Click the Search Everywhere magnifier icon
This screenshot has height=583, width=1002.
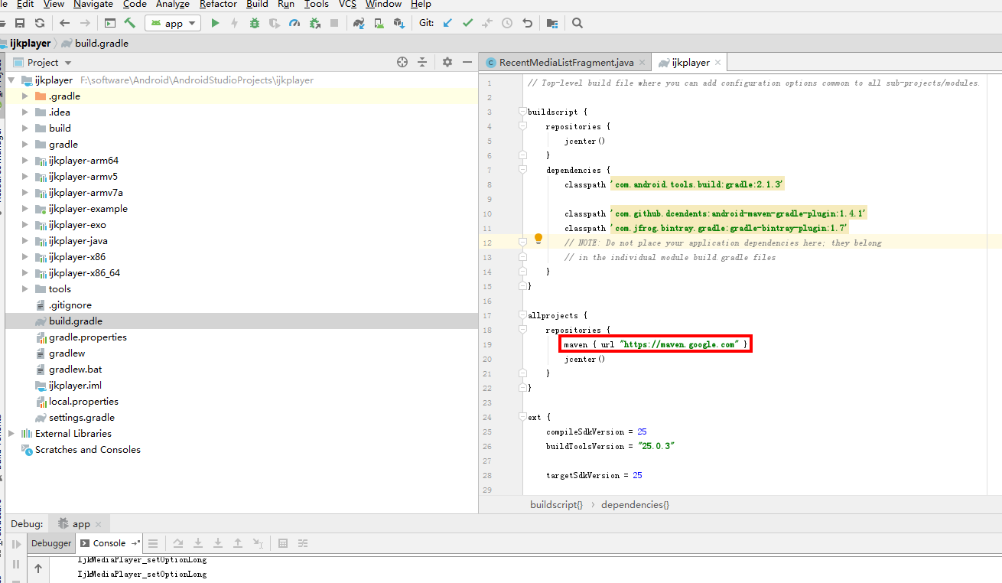click(577, 24)
